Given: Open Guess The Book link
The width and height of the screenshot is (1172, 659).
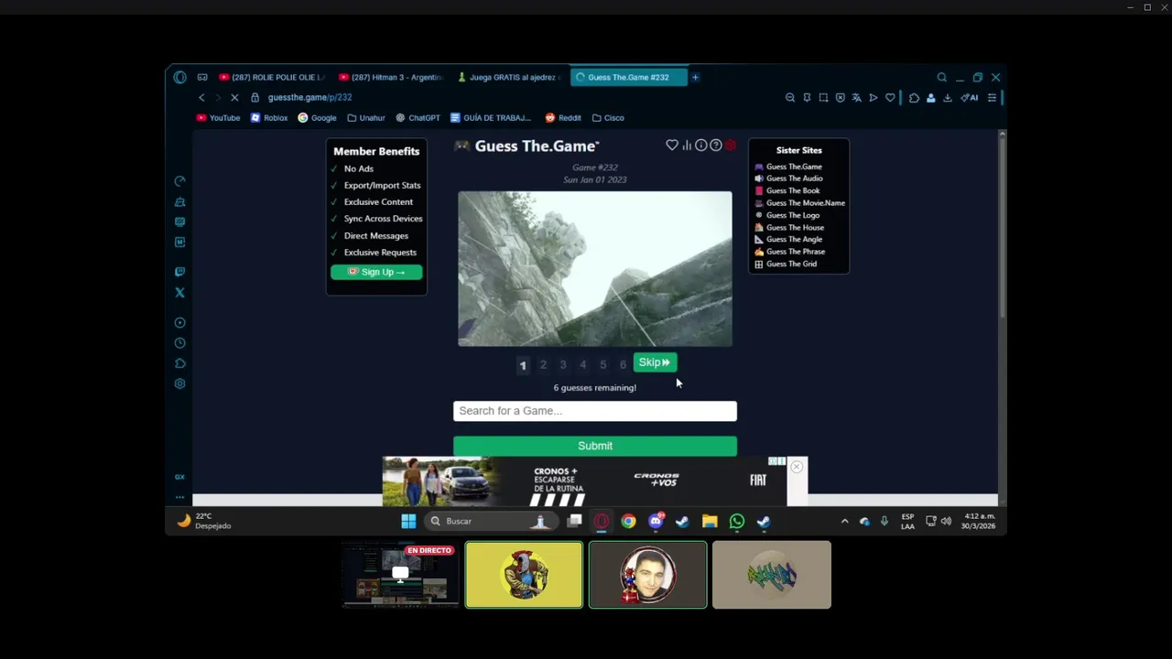Looking at the screenshot, I should (x=787, y=190).
